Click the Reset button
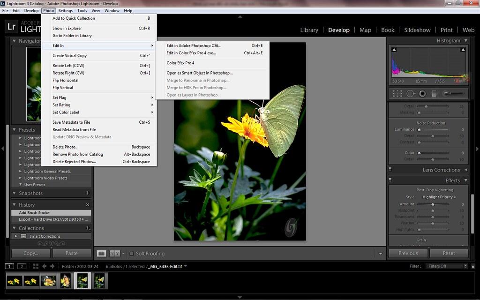The image size is (480, 300). point(449,253)
